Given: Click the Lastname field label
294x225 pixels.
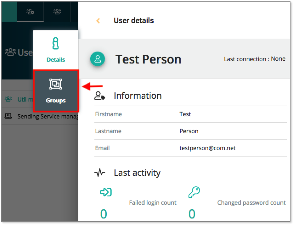Looking at the screenshot, I should [x=108, y=131].
